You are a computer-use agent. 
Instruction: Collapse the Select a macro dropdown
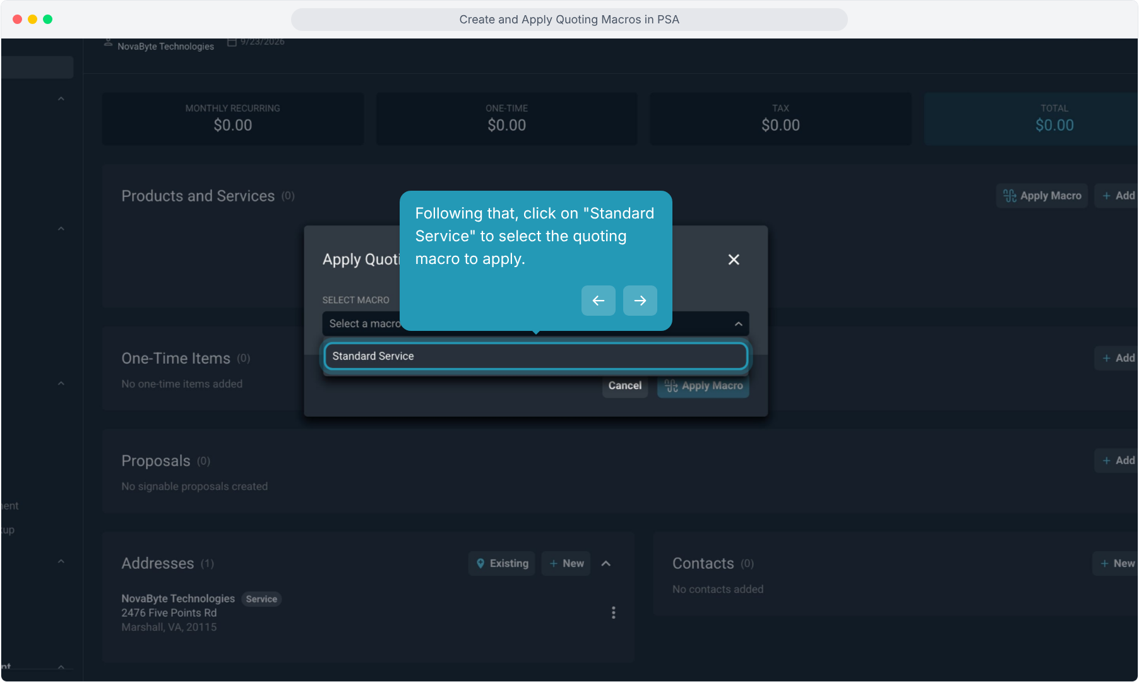[x=738, y=324]
